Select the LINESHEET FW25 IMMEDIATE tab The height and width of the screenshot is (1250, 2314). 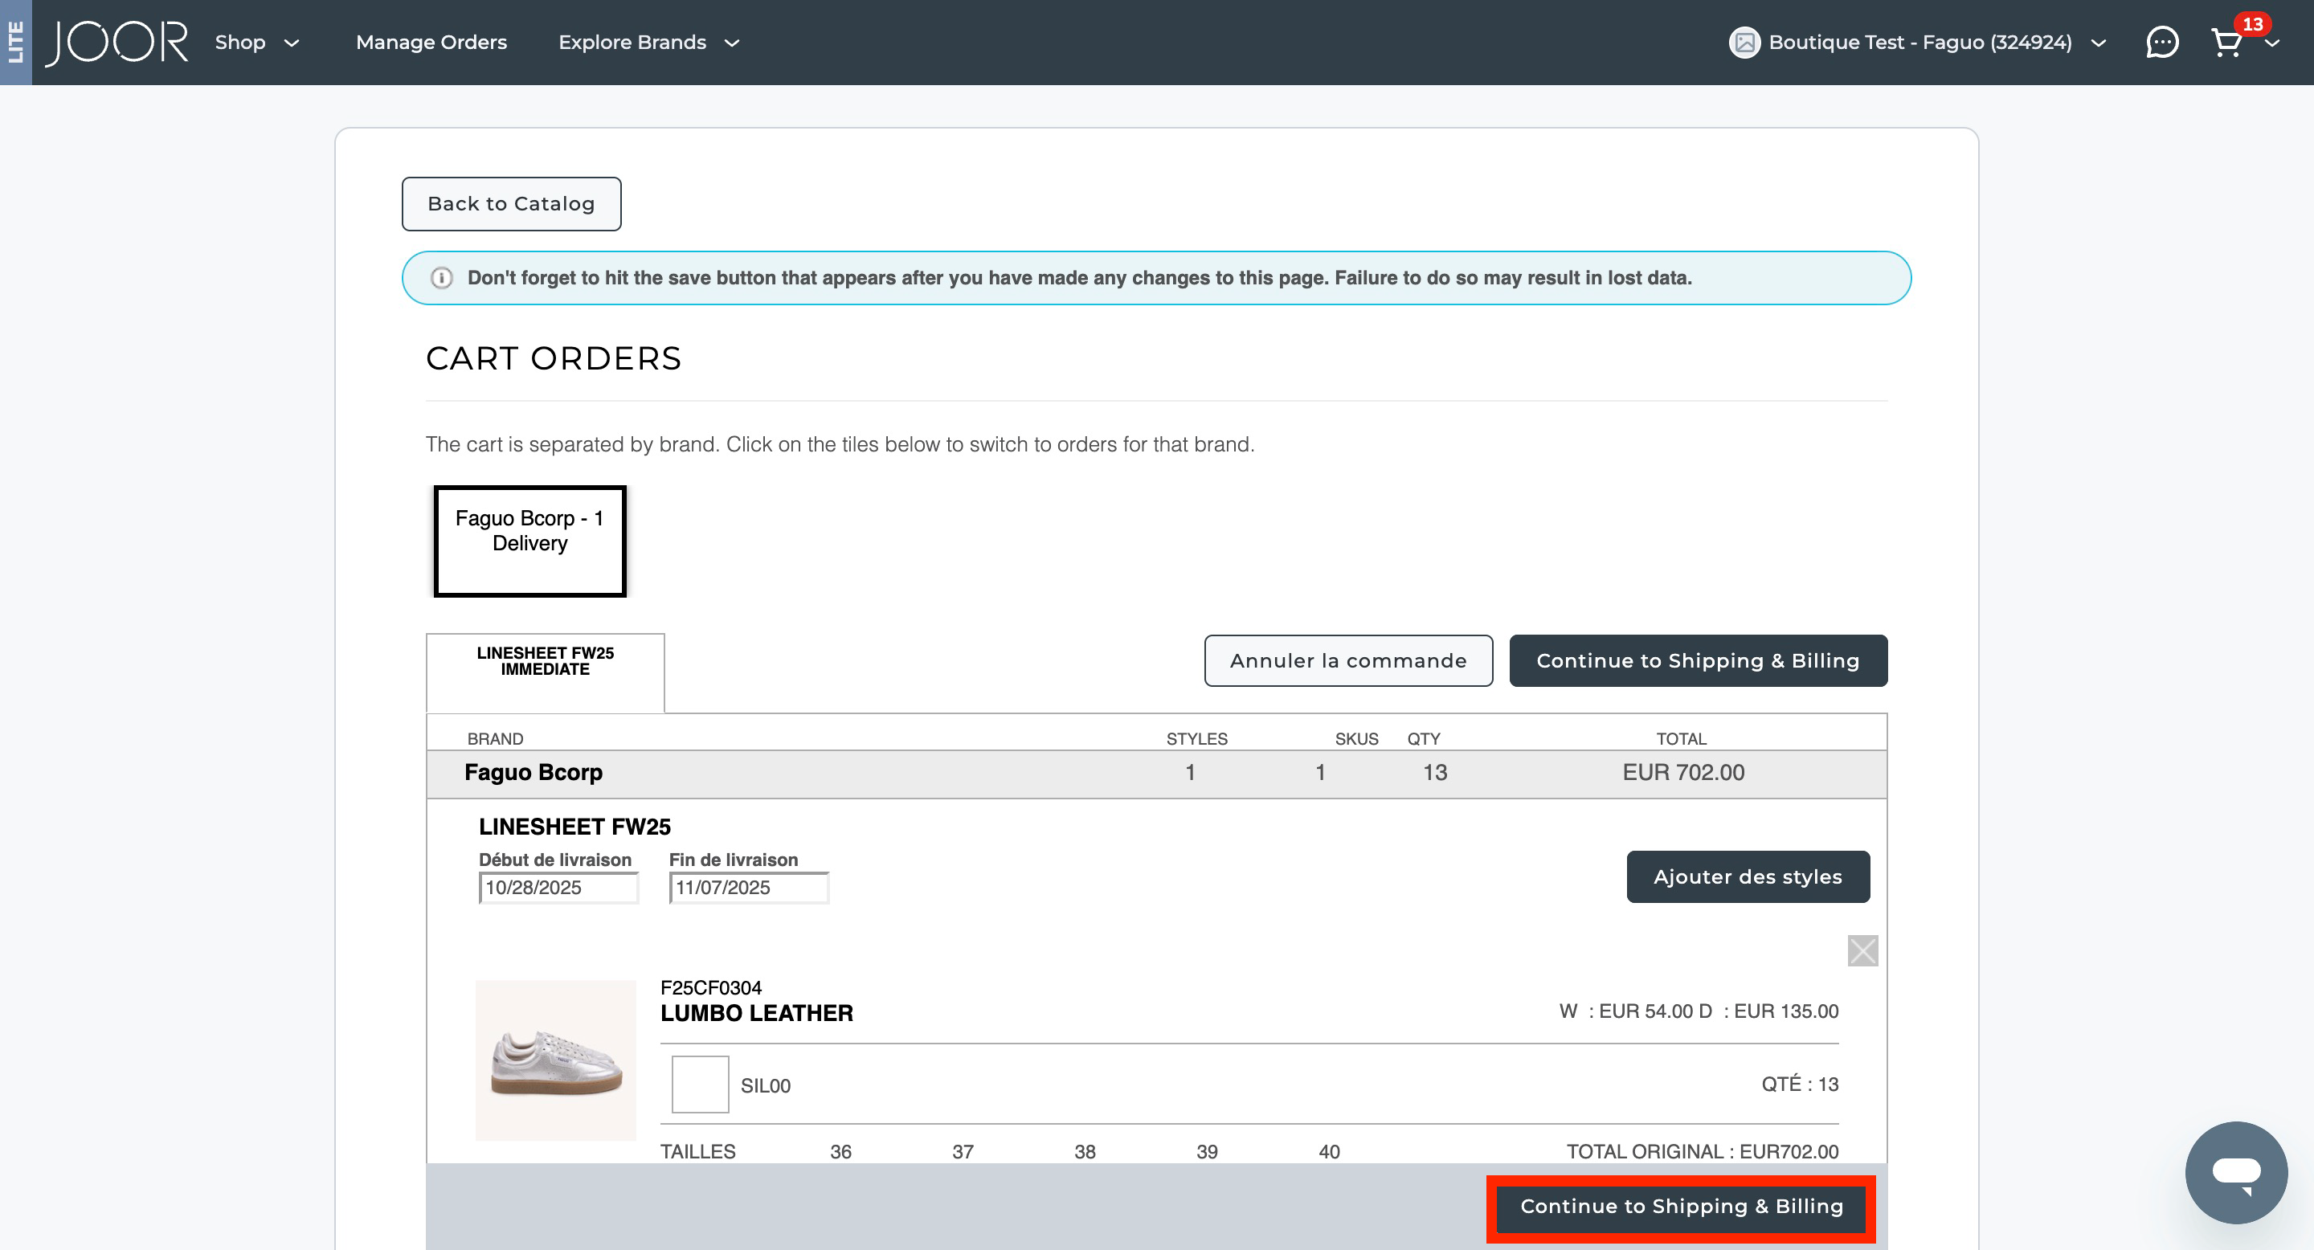tap(546, 672)
